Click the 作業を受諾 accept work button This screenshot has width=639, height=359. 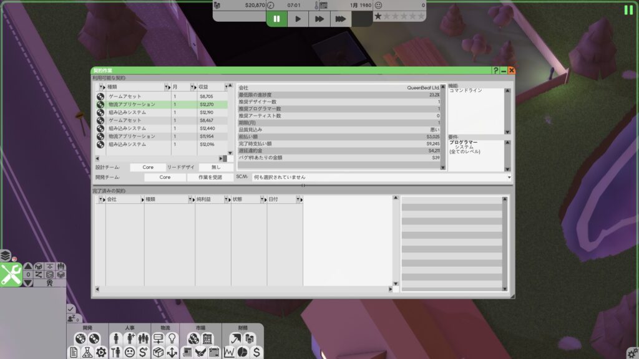coord(210,177)
